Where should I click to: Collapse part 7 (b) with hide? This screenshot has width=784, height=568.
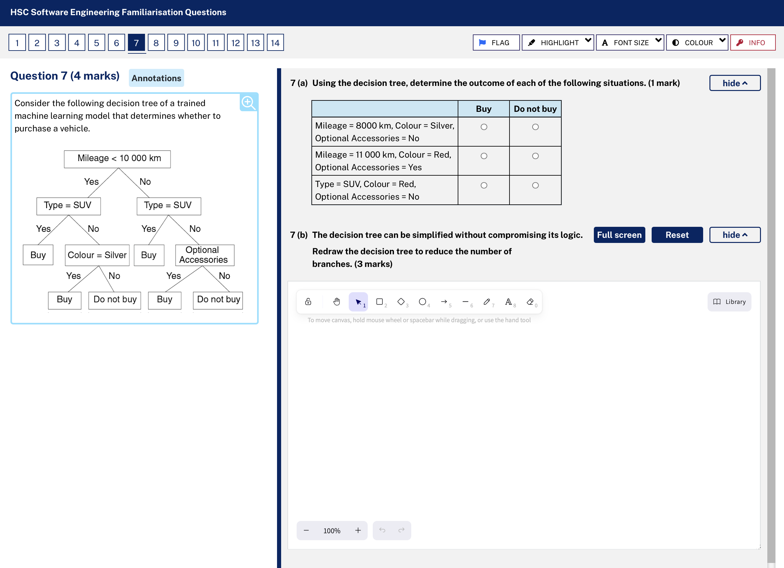735,235
